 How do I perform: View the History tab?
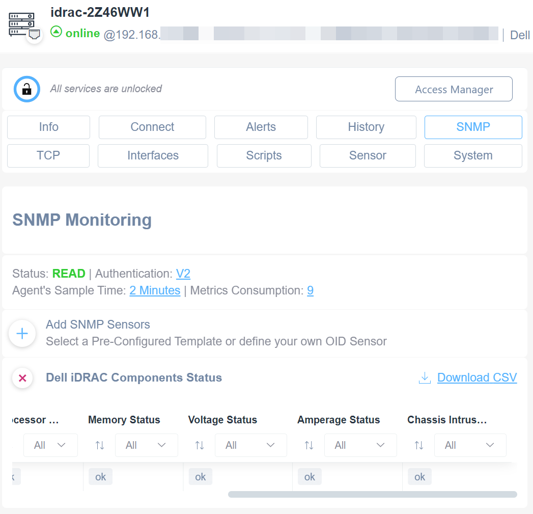point(366,127)
